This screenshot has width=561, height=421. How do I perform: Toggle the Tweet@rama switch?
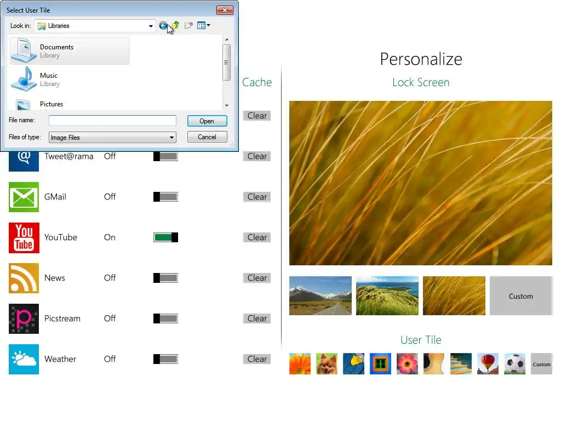[x=165, y=156]
